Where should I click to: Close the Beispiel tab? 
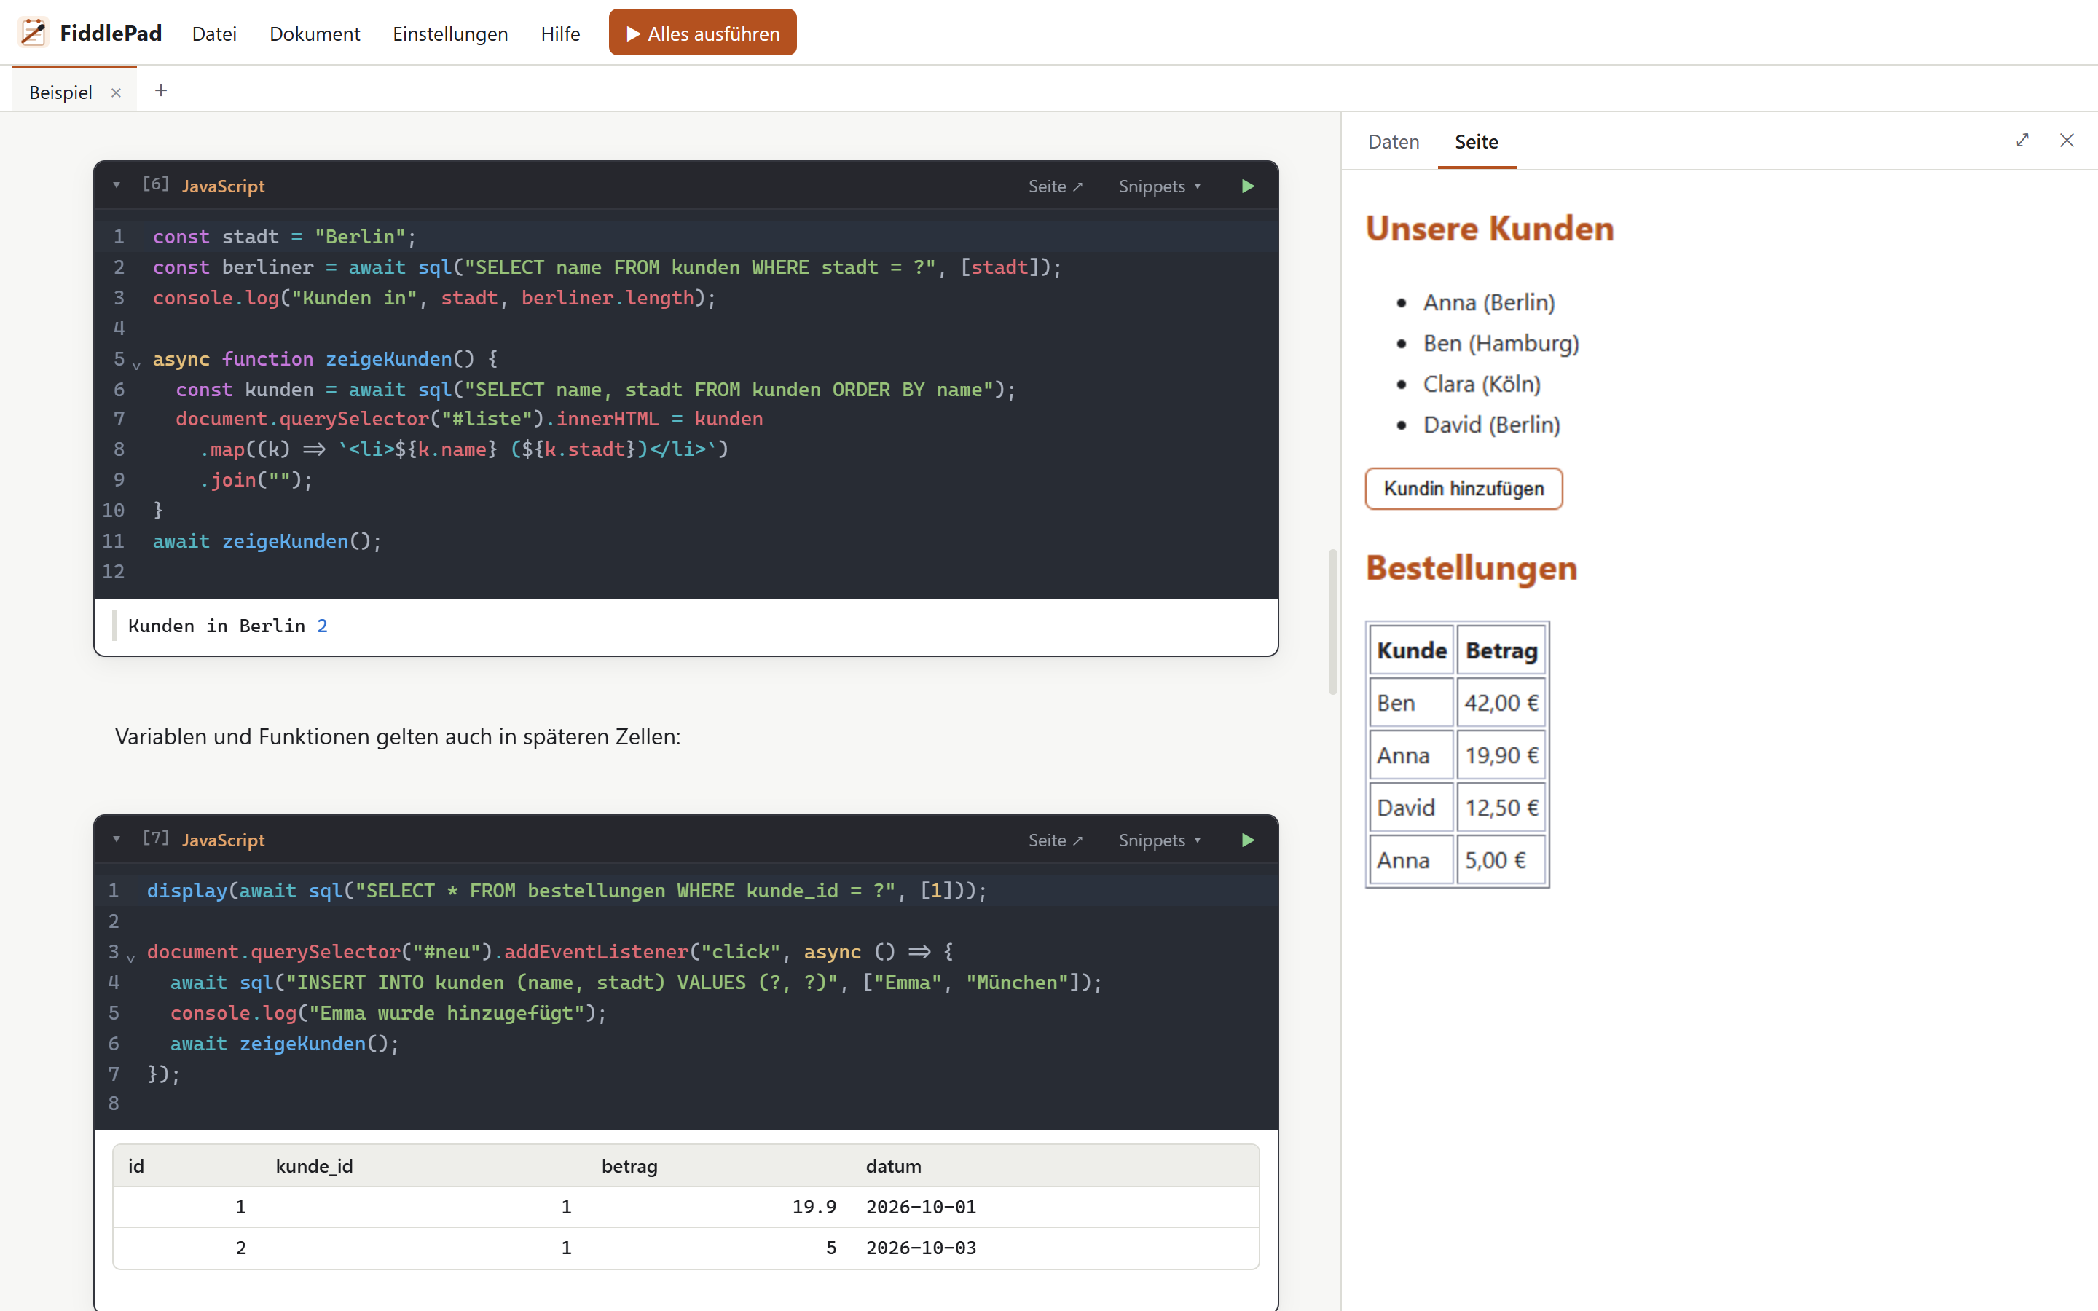116,92
